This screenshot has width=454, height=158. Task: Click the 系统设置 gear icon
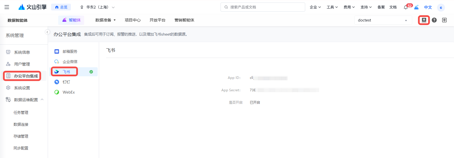tap(8, 88)
